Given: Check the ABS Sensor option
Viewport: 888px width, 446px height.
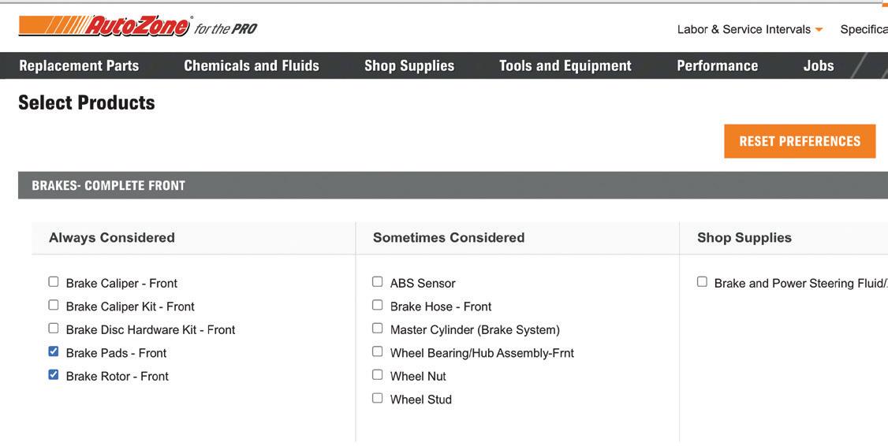Looking at the screenshot, I should [378, 282].
